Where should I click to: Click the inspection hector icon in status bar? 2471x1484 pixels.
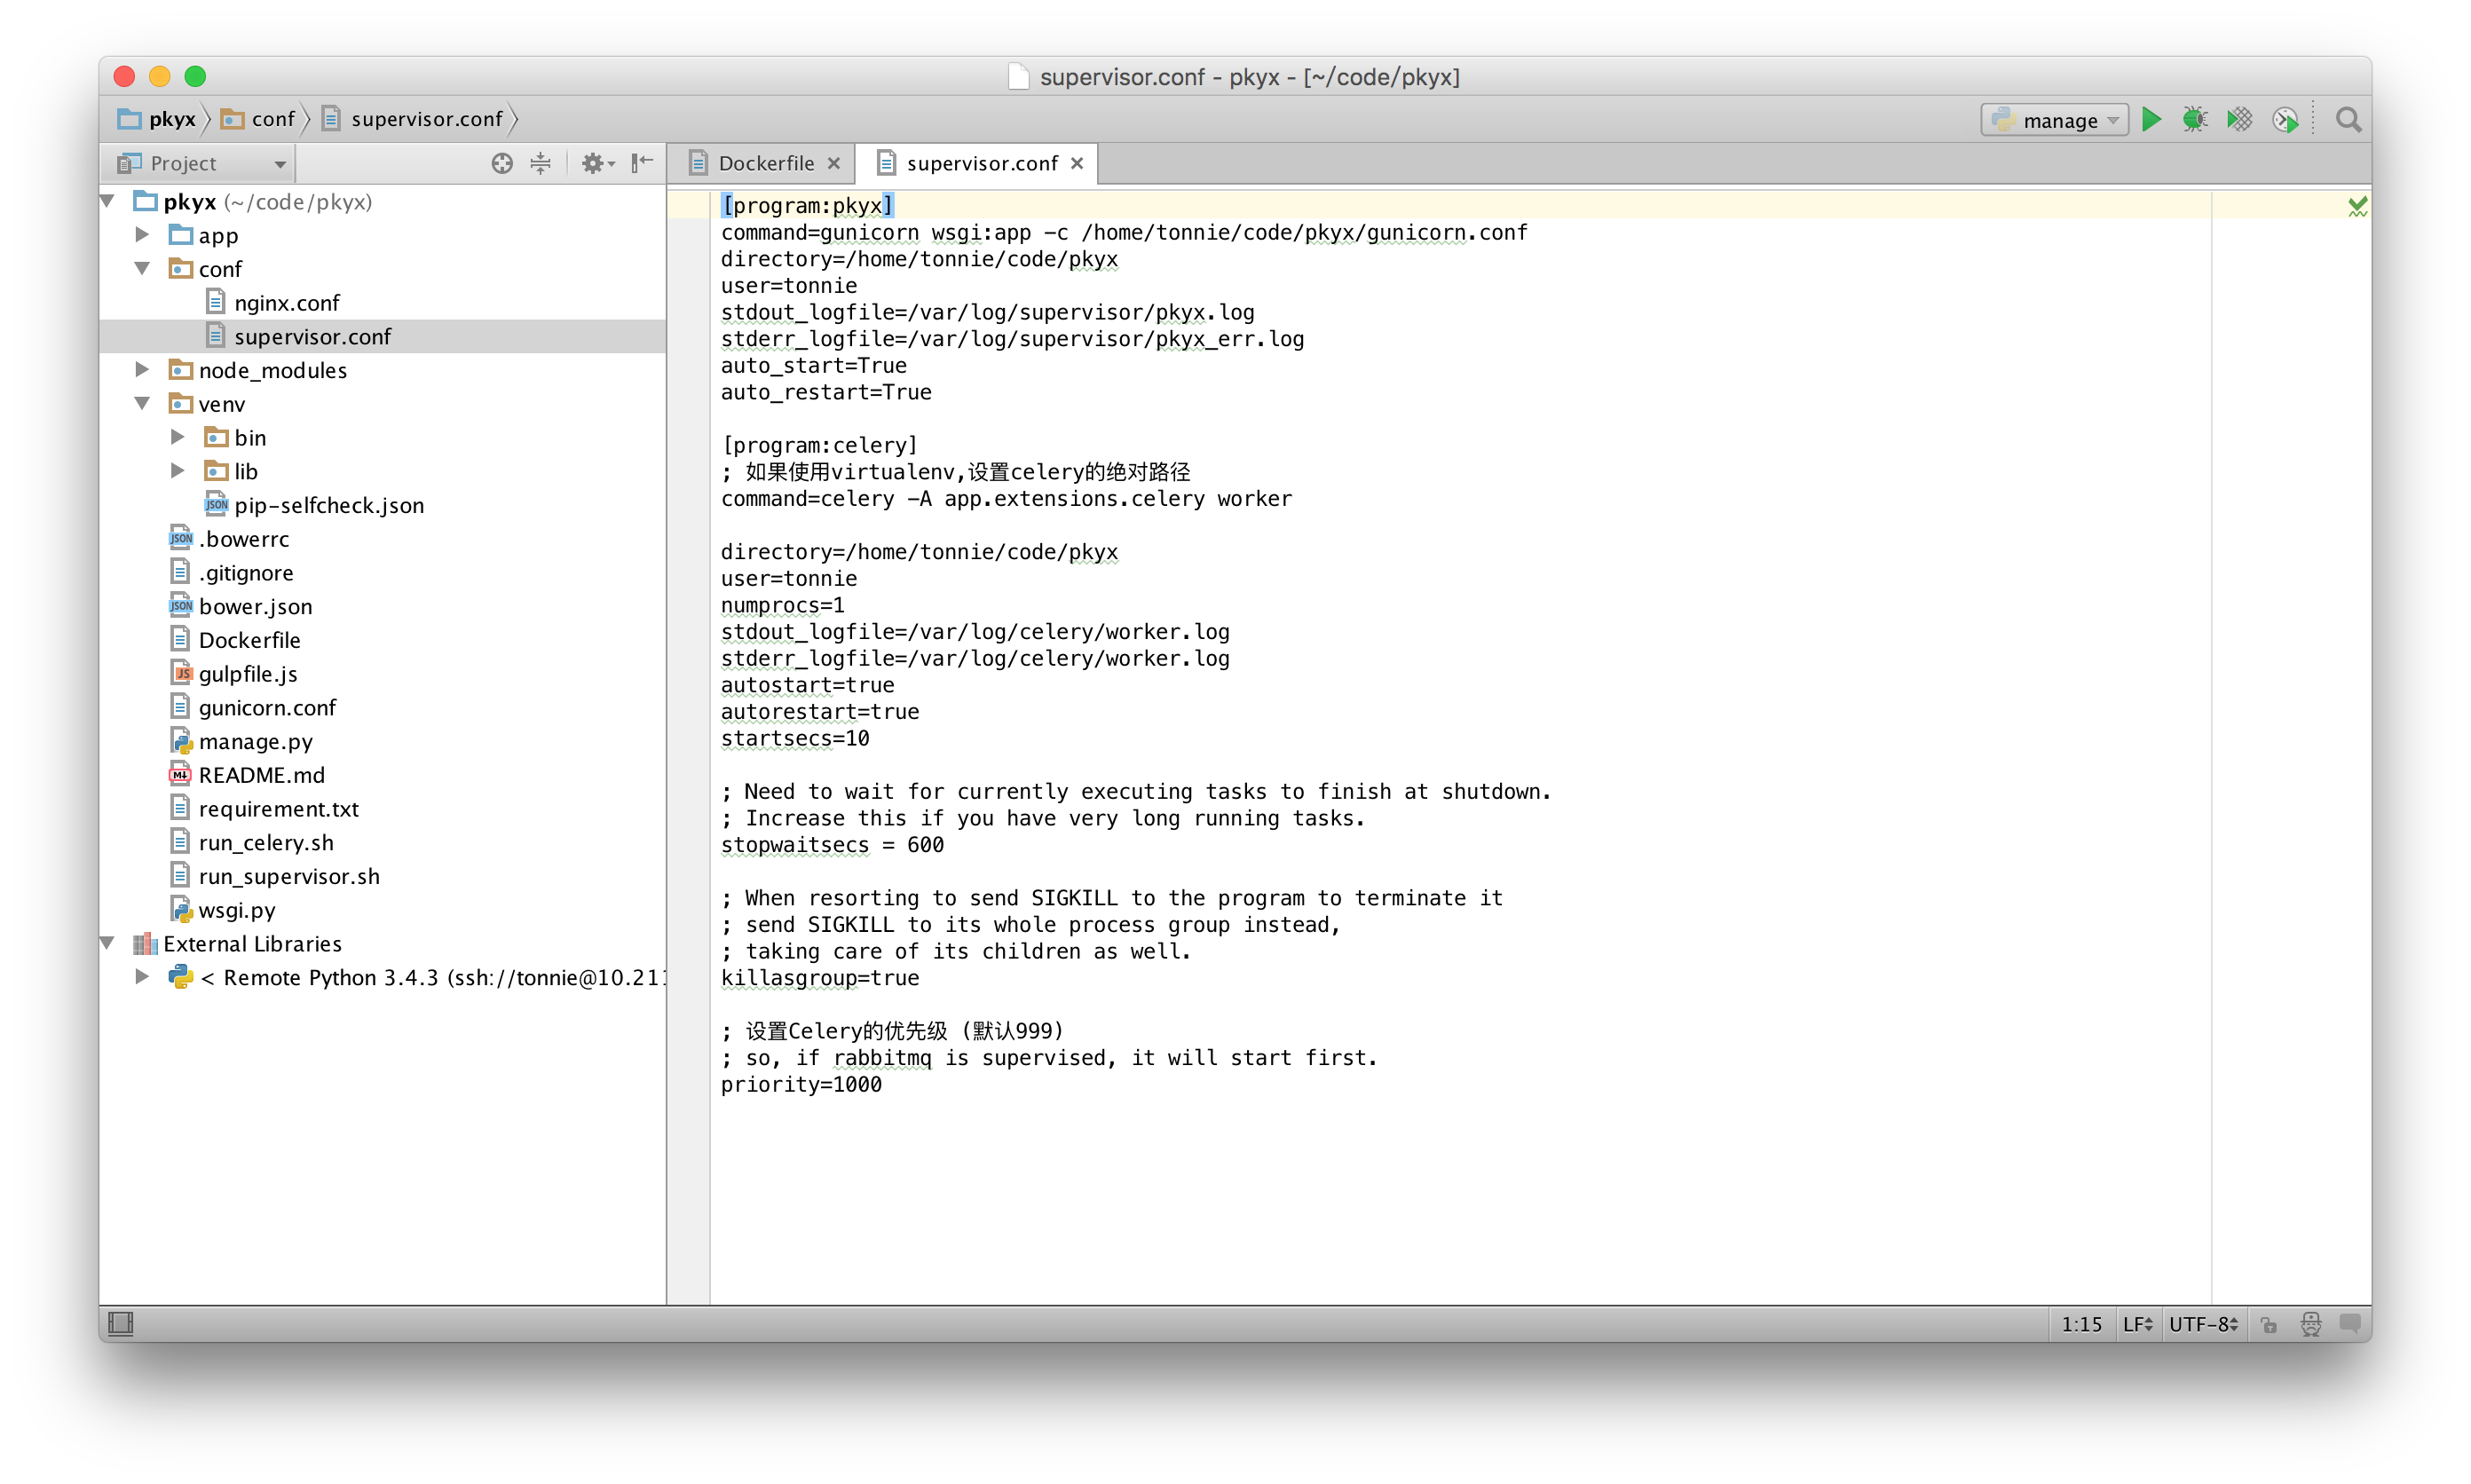2310,1324
